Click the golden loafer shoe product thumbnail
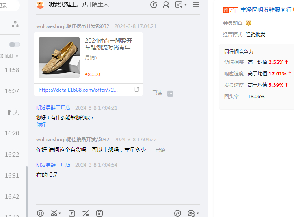294x217 pixels. [x=59, y=58]
